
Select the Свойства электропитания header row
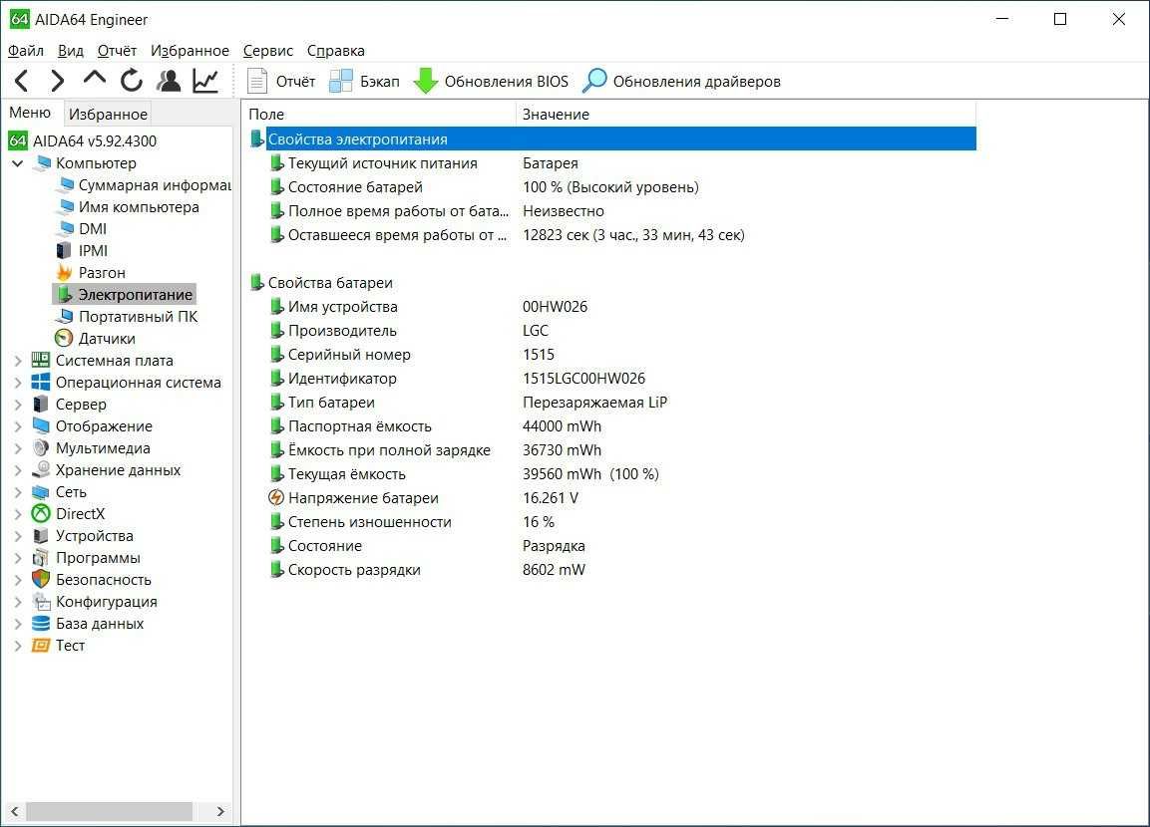point(612,138)
